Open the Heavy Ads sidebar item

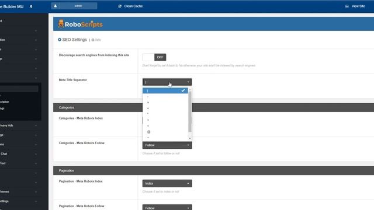pyautogui.click(x=6, y=125)
